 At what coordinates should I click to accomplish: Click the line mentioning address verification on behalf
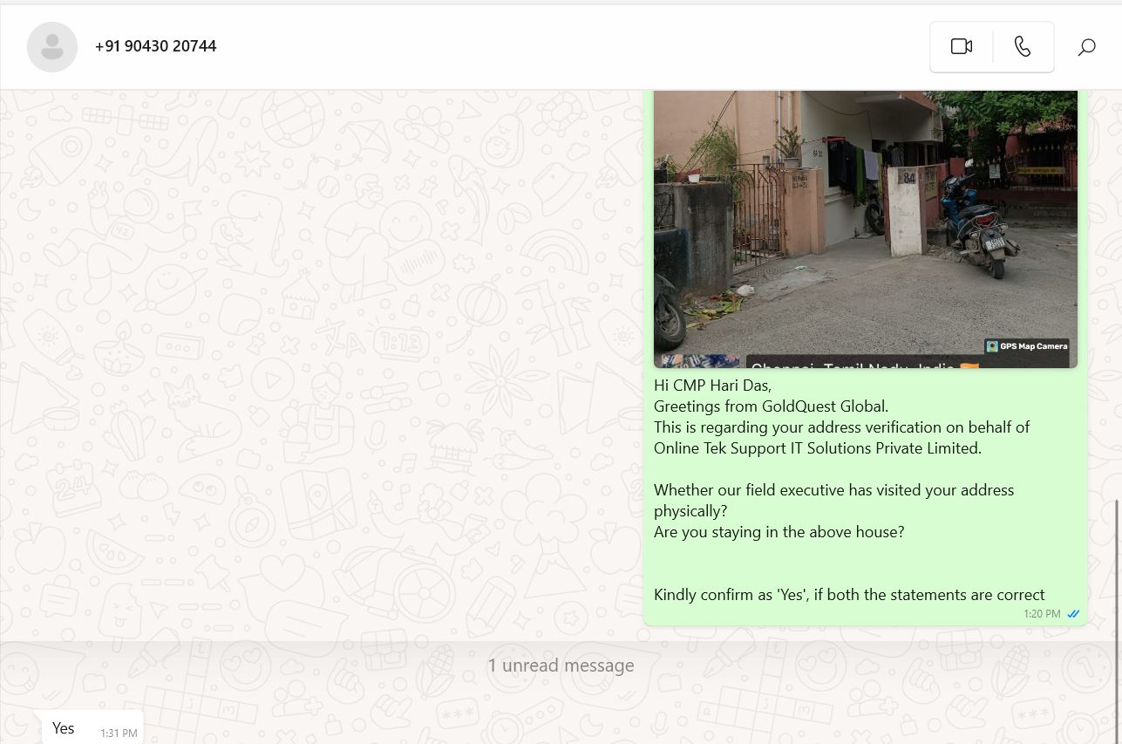point(841,427)
